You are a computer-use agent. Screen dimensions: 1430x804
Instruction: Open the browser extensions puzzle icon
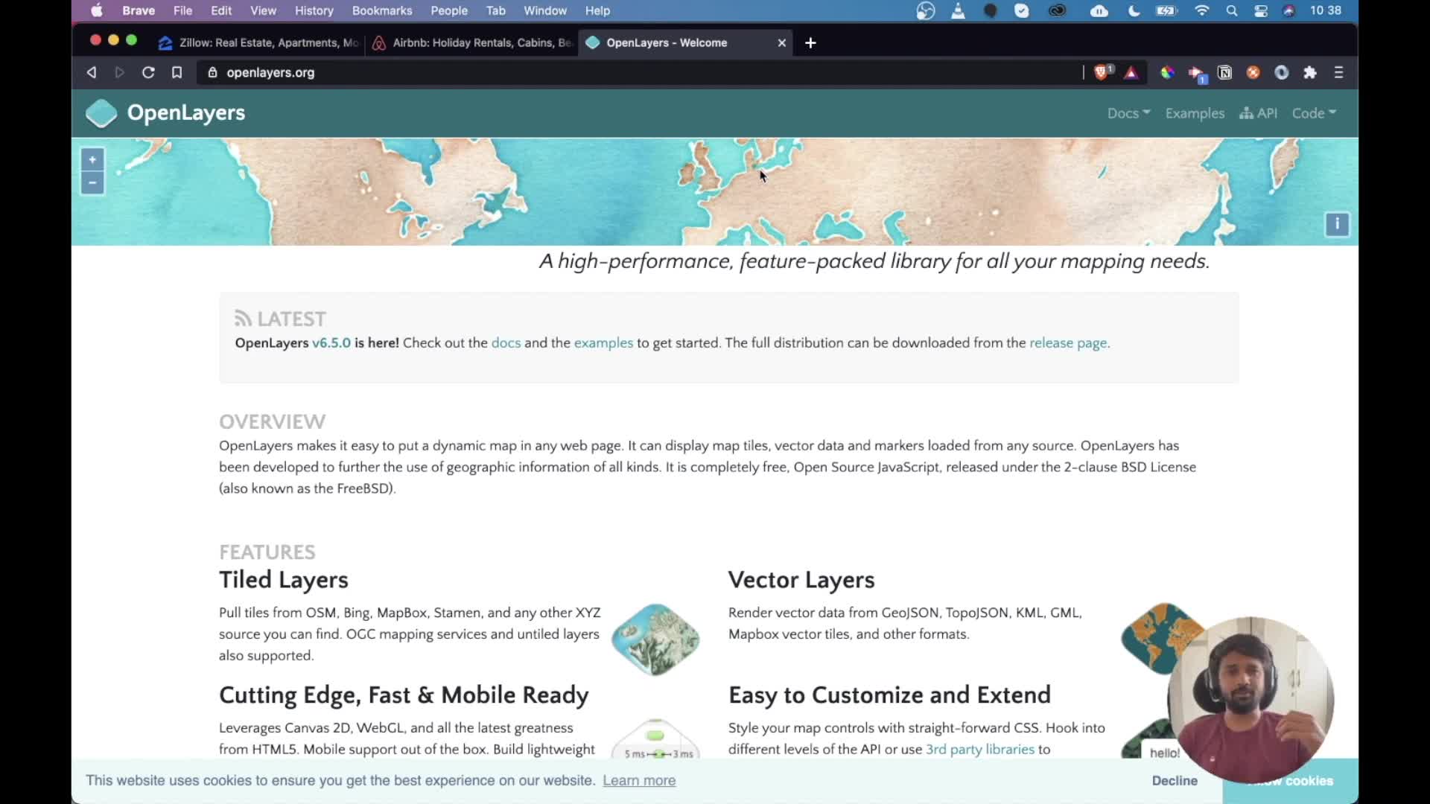click(1310, 72)
